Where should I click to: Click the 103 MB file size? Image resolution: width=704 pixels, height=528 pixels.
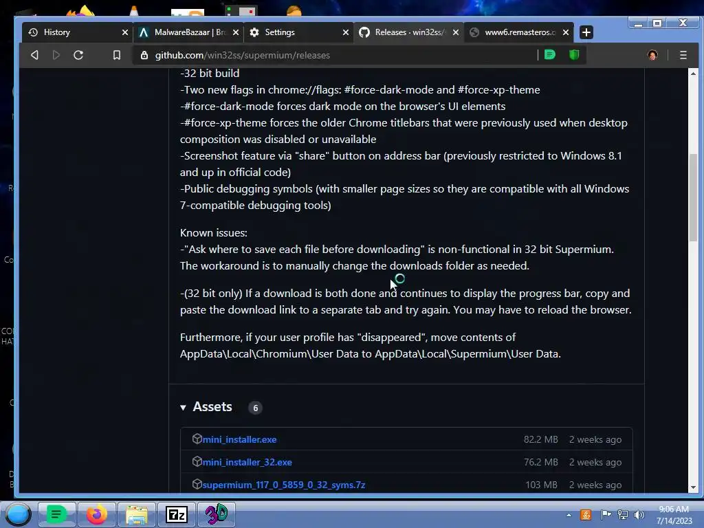pyautogui.click(x=541, y=485)
